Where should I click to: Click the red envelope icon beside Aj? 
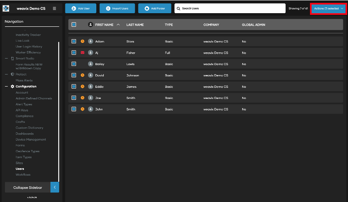tap(83, 53)
